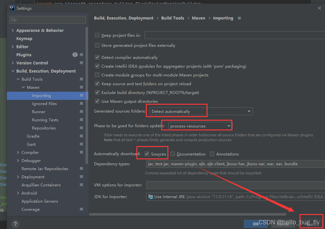Viewport: 325px width, 229px height.
Task: Expand the Version Control section
Action: (13, 63)
